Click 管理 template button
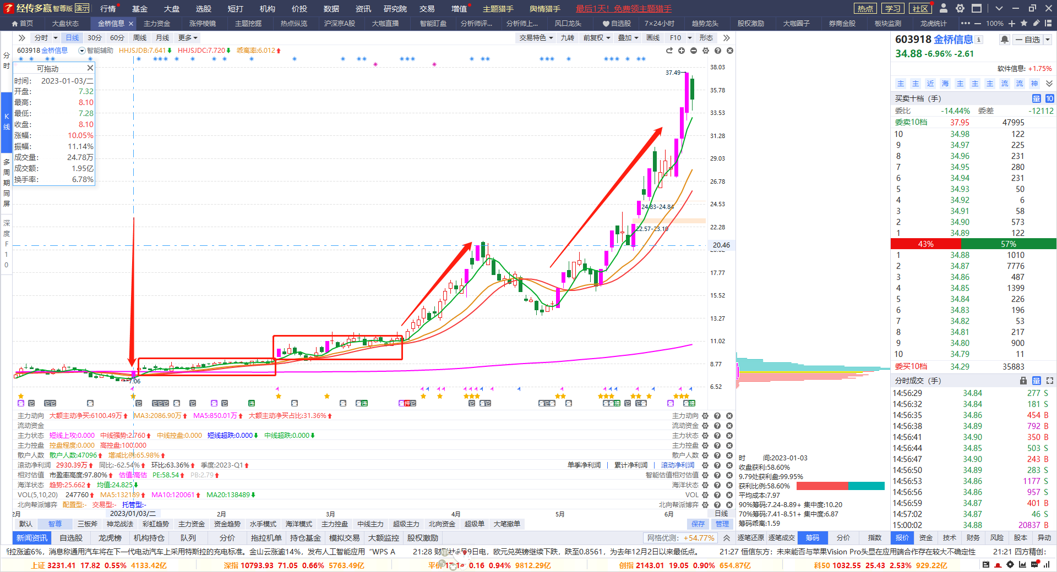1057x572 pixels. tap(722, 524)
